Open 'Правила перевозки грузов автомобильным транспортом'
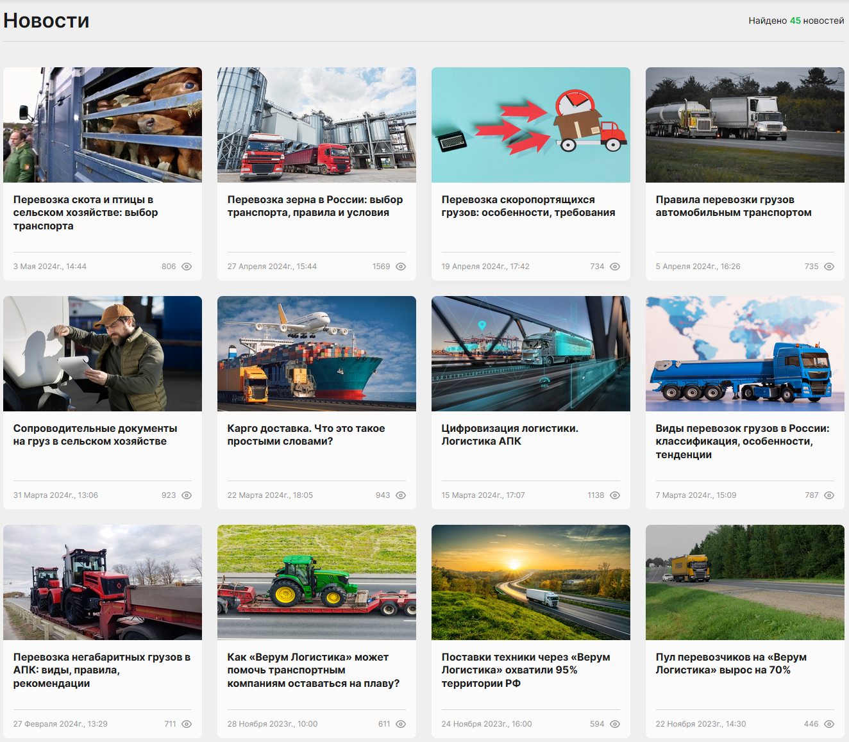This screenshot has width=849, height=742. pos(734,206)
